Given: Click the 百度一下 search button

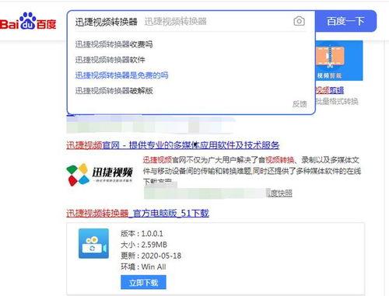Looking at the screenshot, I should pyautogui.click(x=345, y=21).
